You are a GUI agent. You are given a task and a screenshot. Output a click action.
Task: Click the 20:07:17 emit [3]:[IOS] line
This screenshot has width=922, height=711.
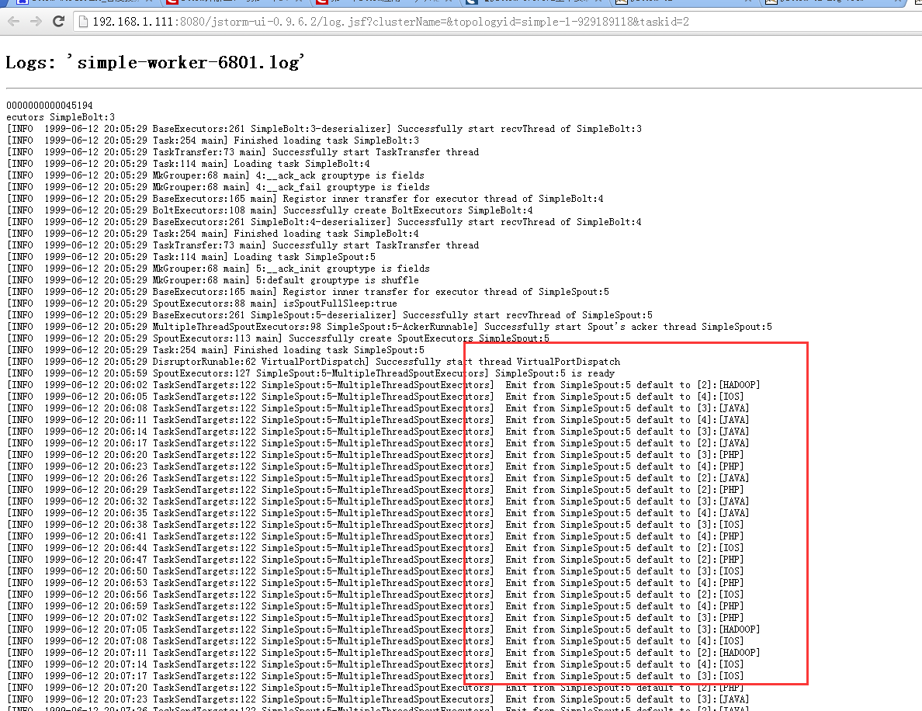click(375, 676)
